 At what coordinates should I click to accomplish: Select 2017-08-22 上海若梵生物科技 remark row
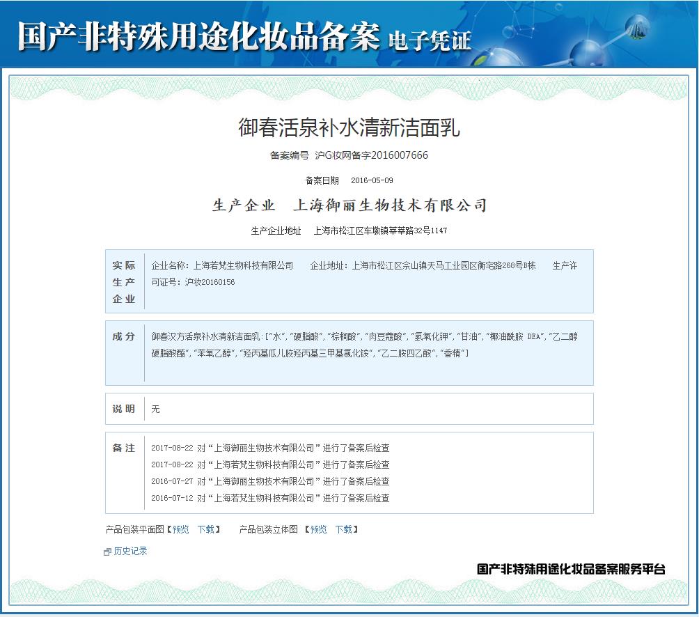pos(270,464)
